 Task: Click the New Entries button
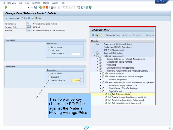14,18
